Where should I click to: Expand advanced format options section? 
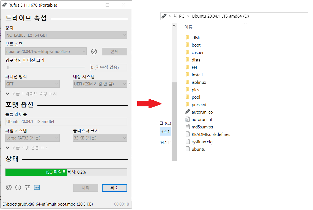[x=27, y=148]
